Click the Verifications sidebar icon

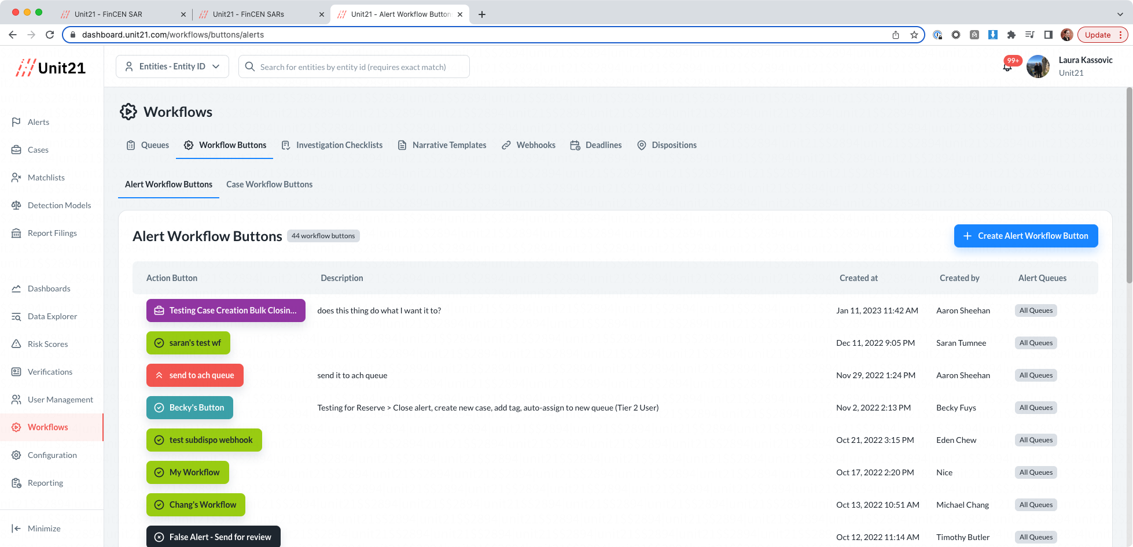(16, 372)
